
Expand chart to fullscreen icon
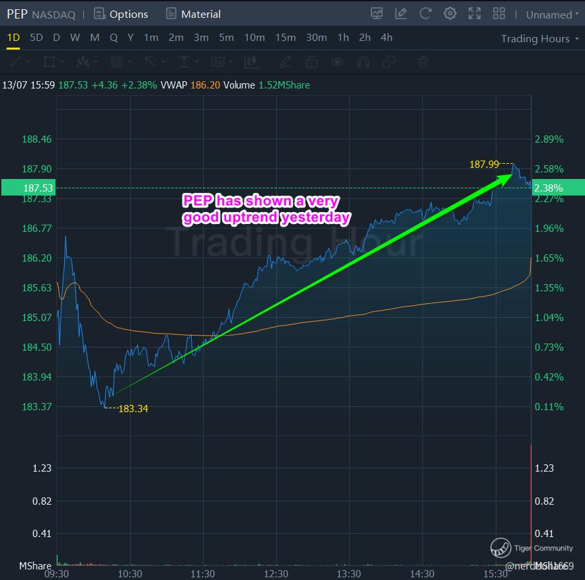coord(475,14)
